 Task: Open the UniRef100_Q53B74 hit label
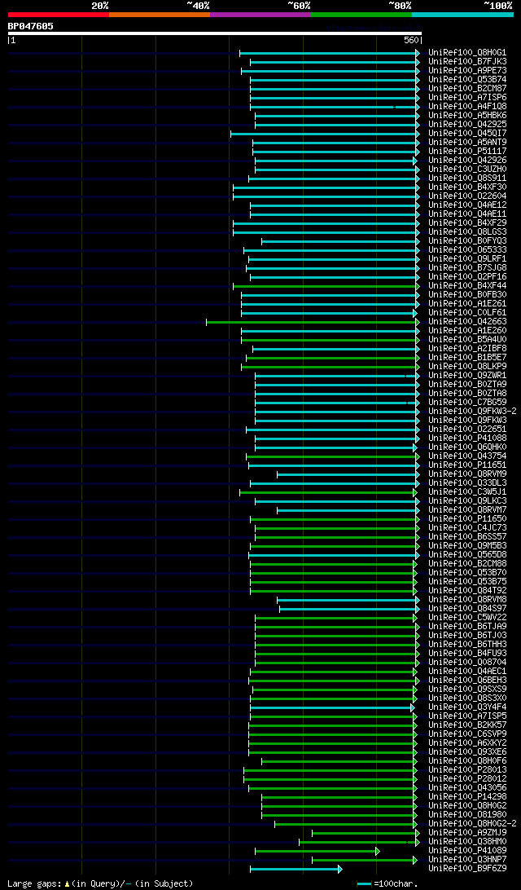468,80
